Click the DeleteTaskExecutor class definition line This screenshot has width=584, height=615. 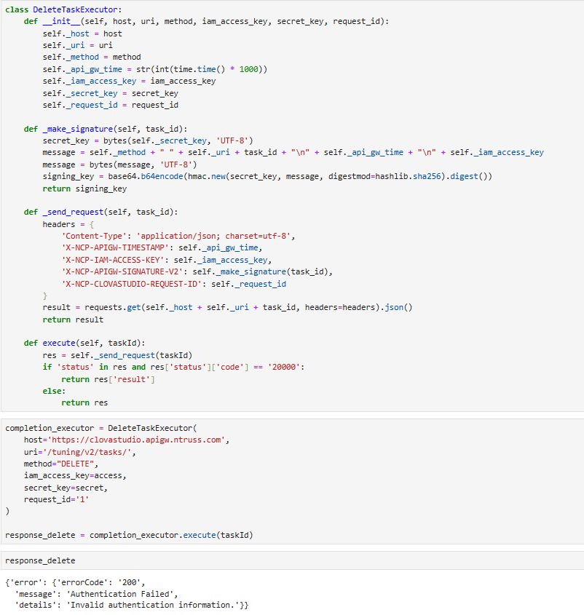click(63, 9)
